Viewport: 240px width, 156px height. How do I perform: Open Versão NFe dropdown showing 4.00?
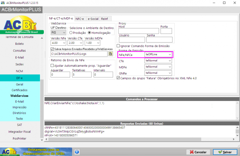point(58,43)
